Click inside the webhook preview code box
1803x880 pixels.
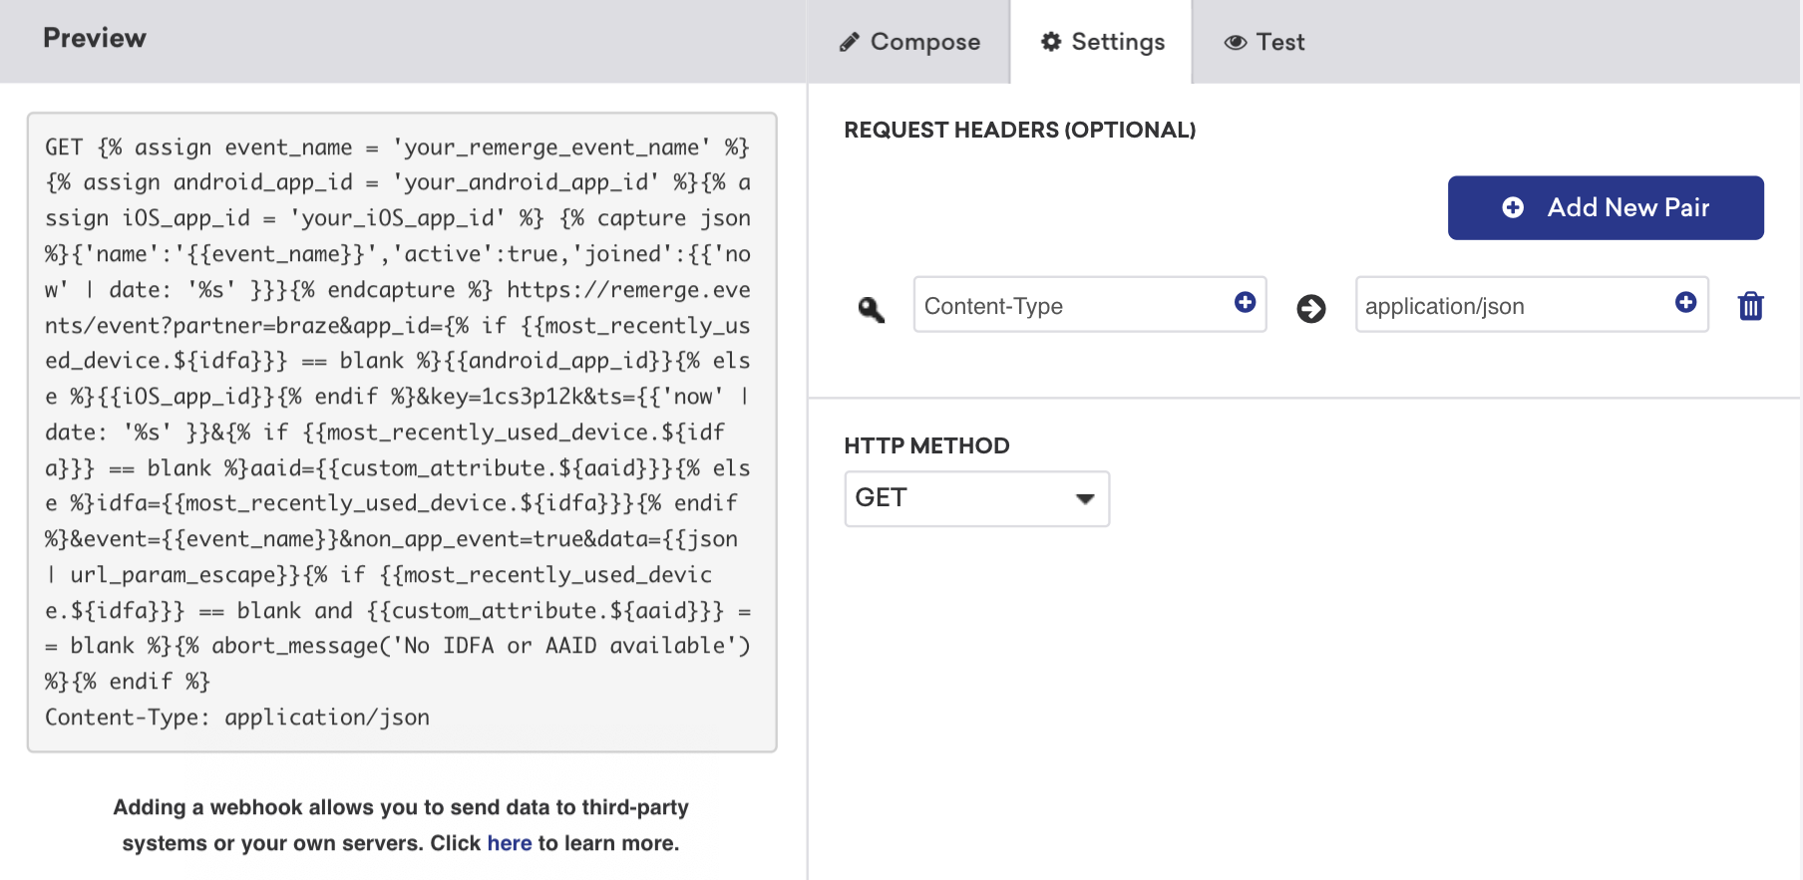coord(402,432)
